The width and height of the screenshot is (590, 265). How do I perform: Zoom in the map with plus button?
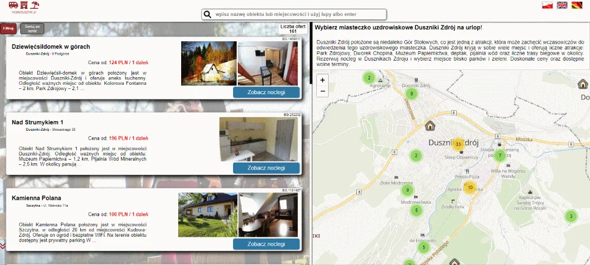(x=323, y=79)
